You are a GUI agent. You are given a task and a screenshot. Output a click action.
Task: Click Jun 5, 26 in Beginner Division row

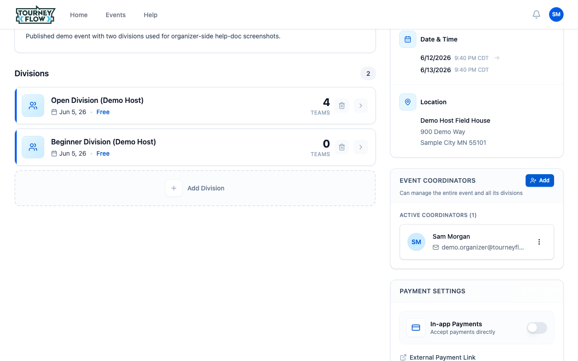click(73, 153)
